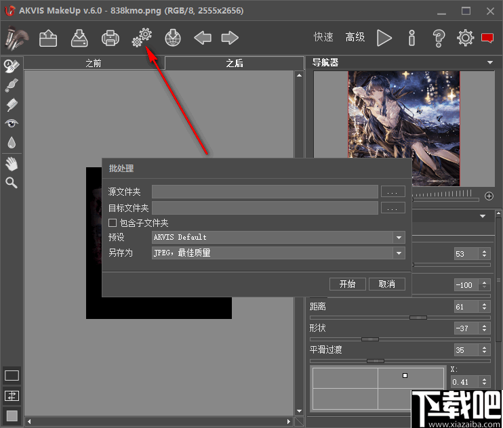Viewport: 503px width, 428px height.
Task: Click the 平滑过渡 slider handle
Action: coord(376,361)
